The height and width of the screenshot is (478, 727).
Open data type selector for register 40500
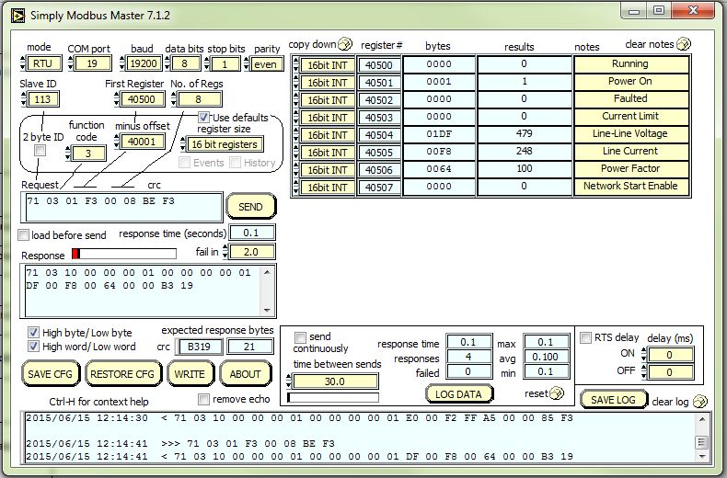pos(295,65)
